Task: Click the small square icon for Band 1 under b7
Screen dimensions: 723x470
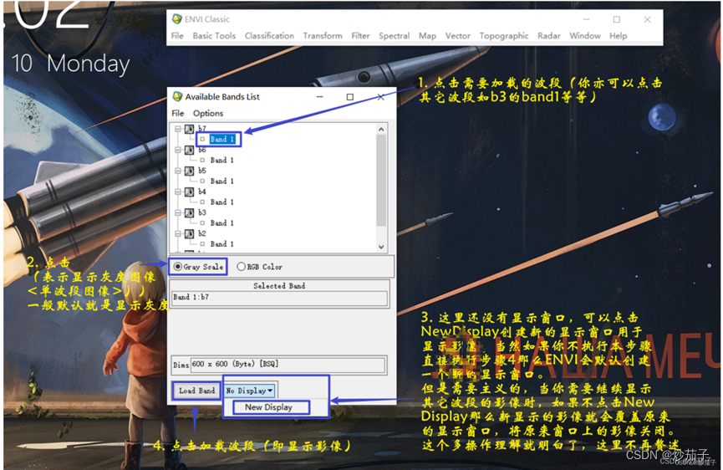Action: pos(202,140)
